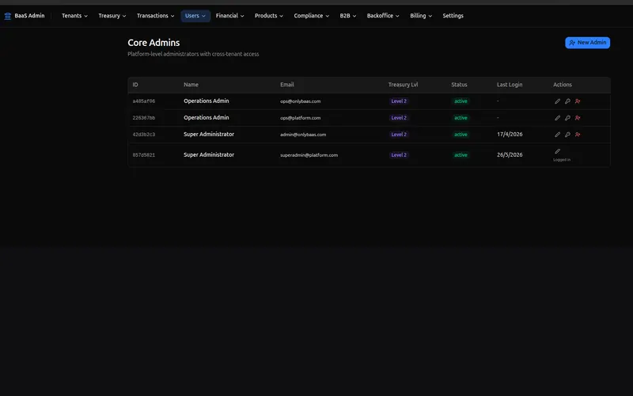This screenshot has height=396, width=633.
Task: Click the last login date 17/4/2026
Action: pos(510,134)
